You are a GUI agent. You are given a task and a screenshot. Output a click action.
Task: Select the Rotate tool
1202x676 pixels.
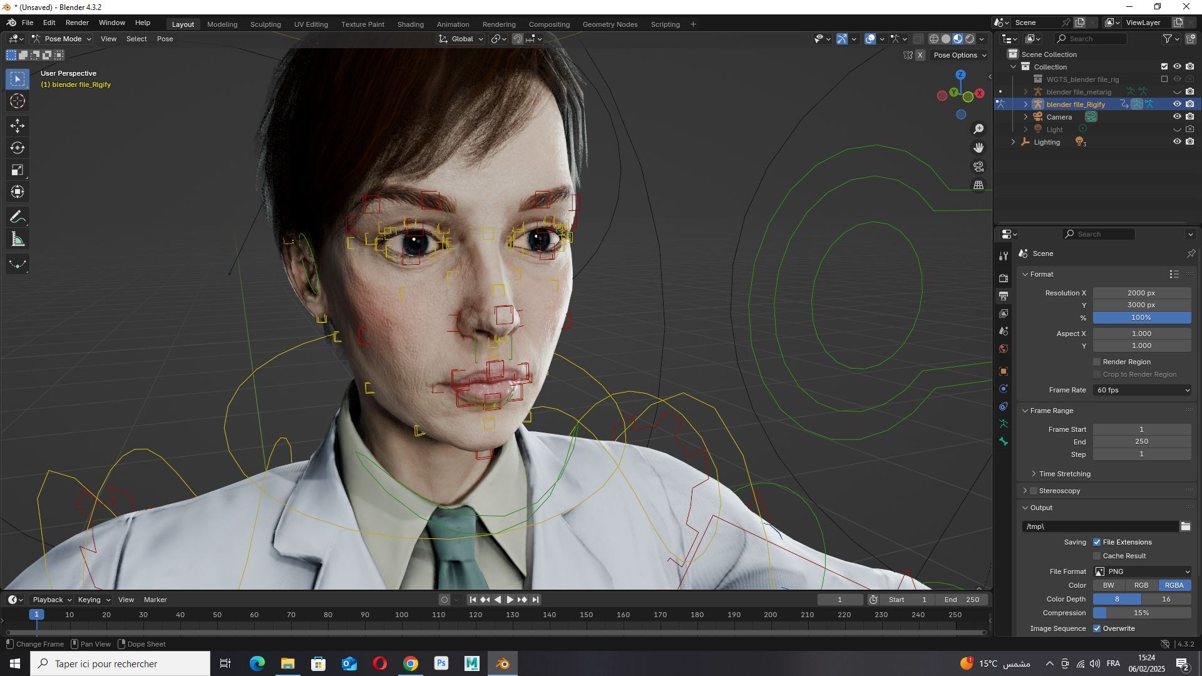[18, 148]
